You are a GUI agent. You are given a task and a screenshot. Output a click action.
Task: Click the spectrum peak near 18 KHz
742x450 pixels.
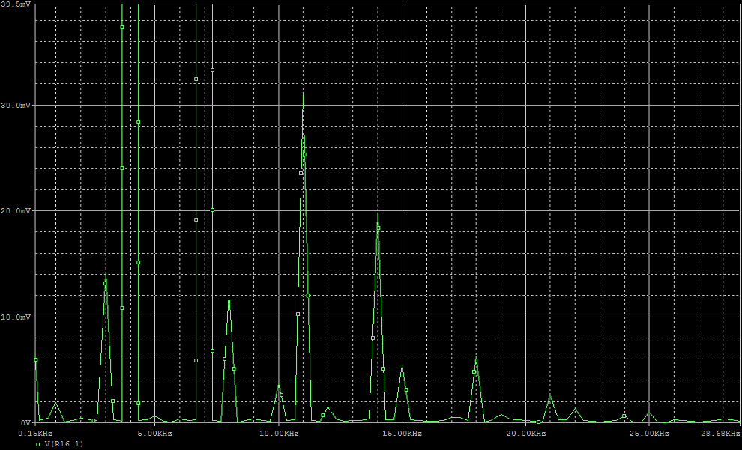476,359
